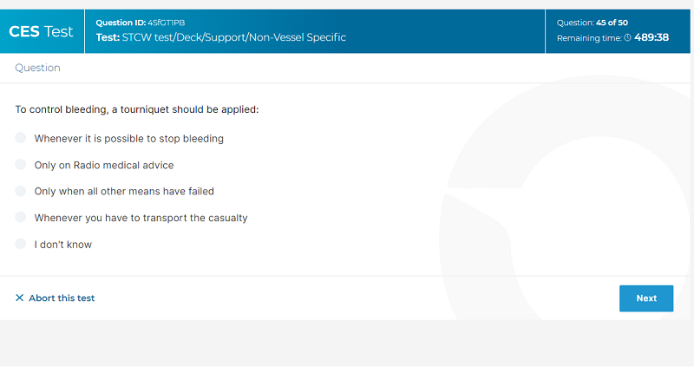Screen dimensions: 694x367
Task: Click the test path STCW test/Deck/Support text
Action: click(221, 37)
